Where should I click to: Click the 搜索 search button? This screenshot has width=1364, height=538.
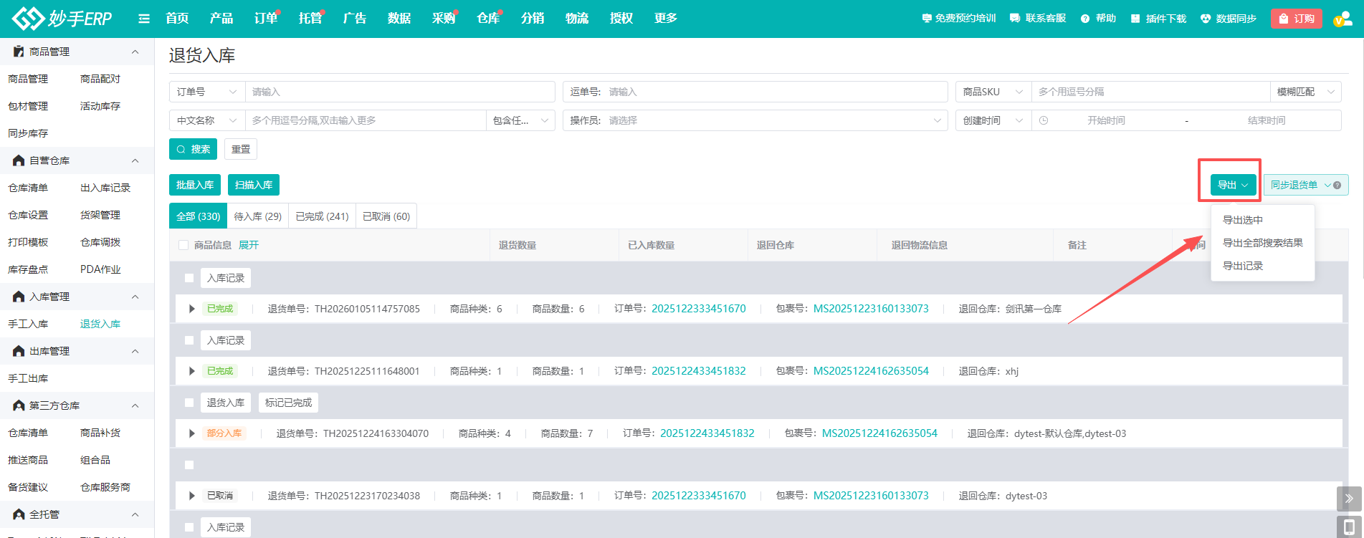[x=193, y=149]
